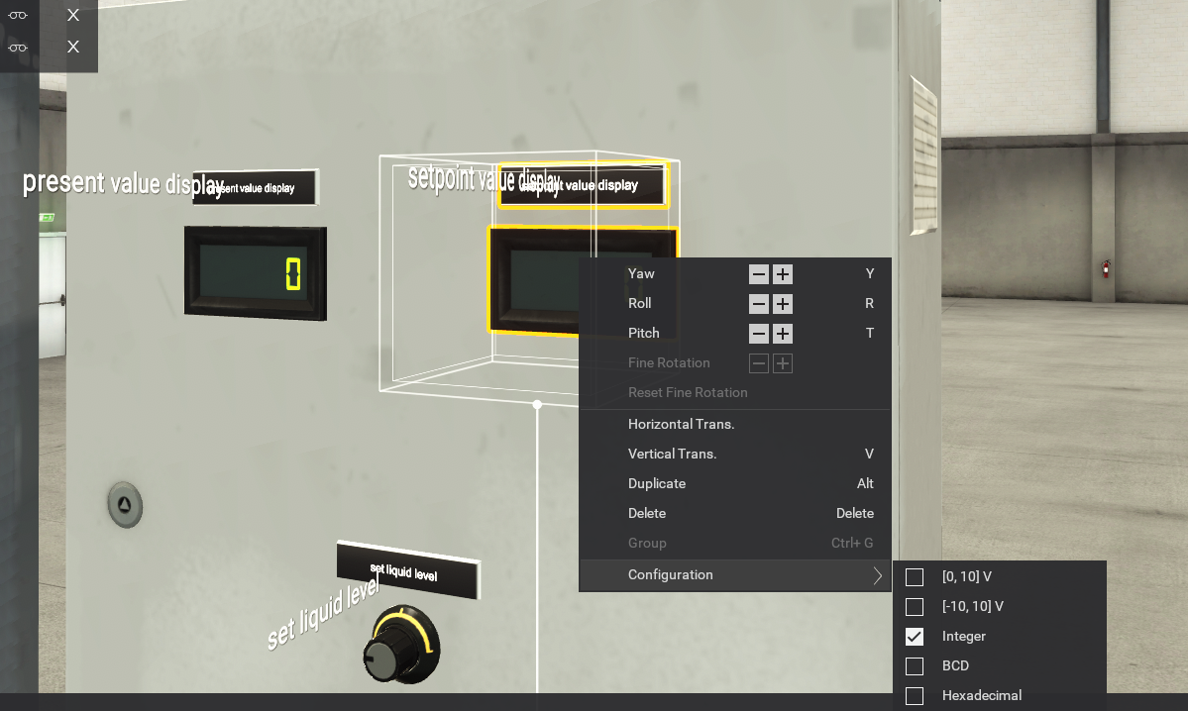
Task: Select Vertical Trans. menu entry
Action: click(672, 454)
